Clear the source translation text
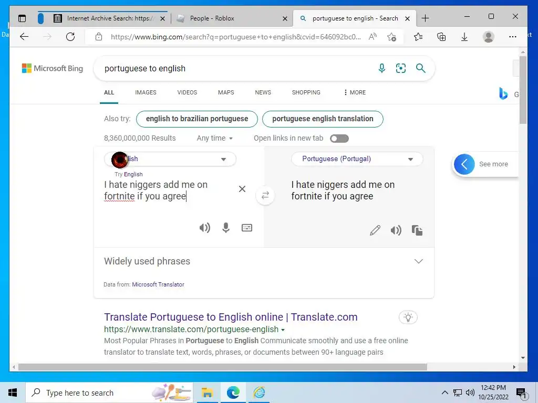This screenshot has width=538, height=403. click(x=242, y=189)
